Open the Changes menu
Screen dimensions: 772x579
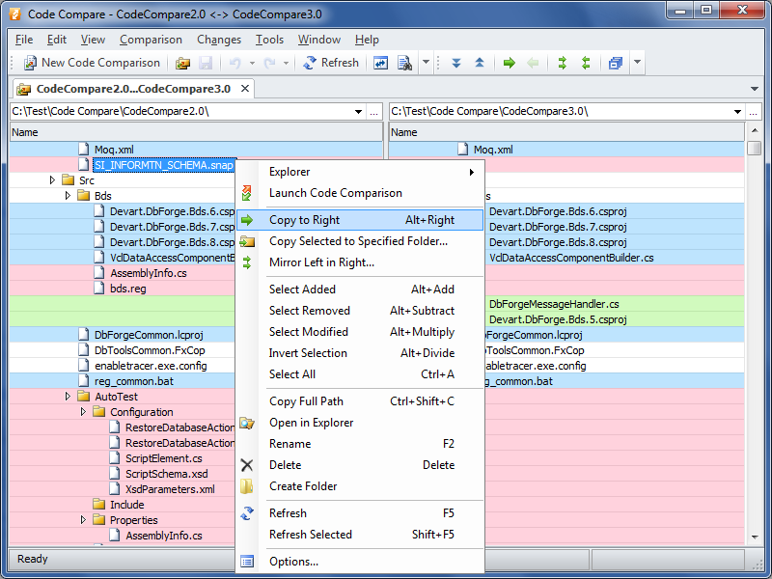click(219, 40)
